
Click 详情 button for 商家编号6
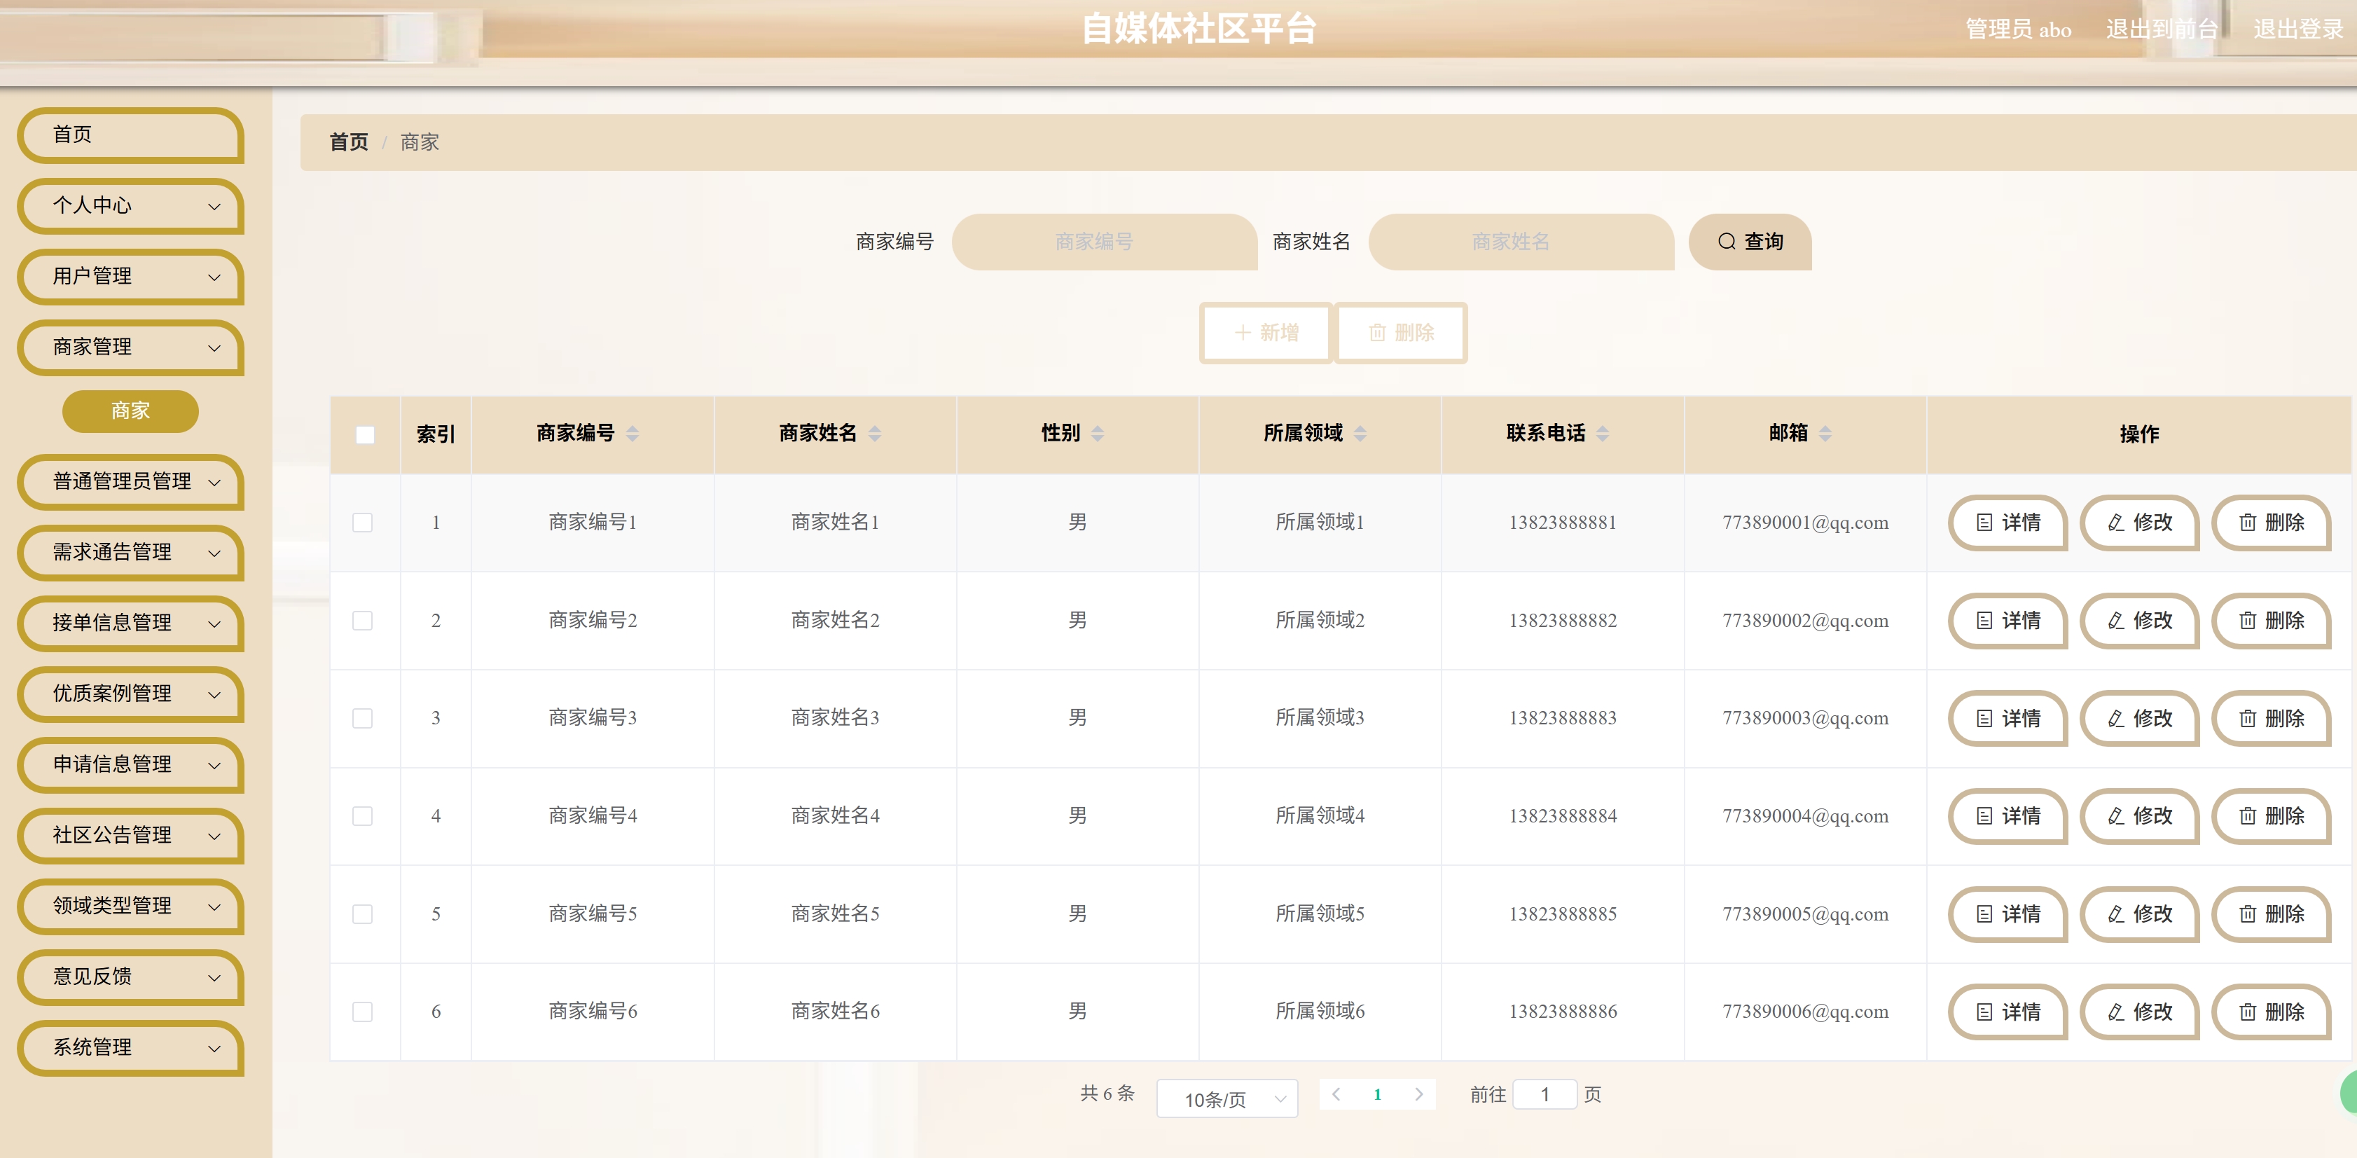coord(2007,1012)
